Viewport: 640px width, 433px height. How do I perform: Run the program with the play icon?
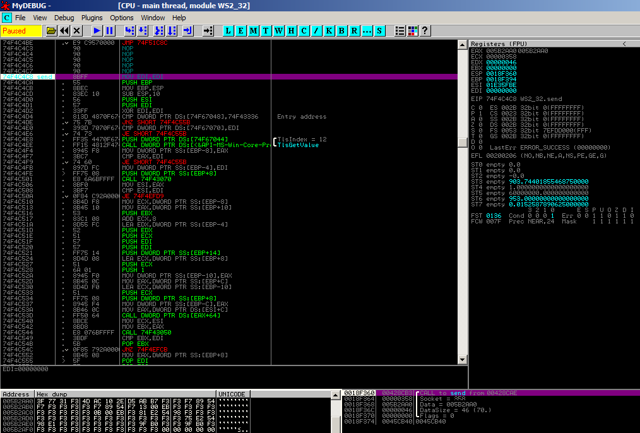click(97, 30)
